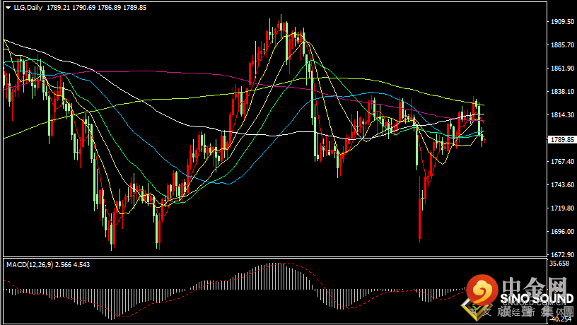Select the MACD(12,26,9) indicator label
This screenshot has height=325, width=577.
pos(30,264)
